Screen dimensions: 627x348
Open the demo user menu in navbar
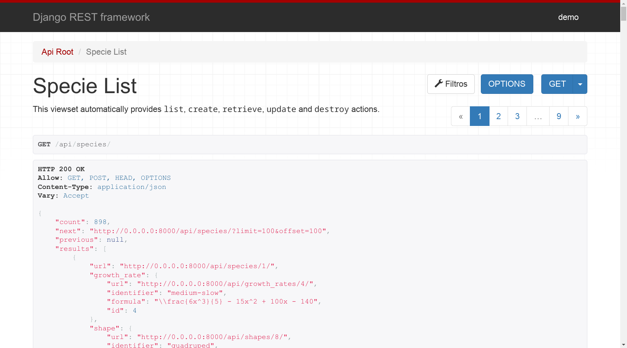(568, 17)
